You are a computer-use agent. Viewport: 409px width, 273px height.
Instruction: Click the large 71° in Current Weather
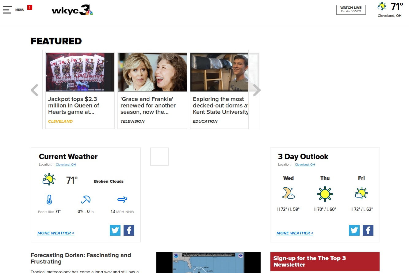[x=72, y=180]
